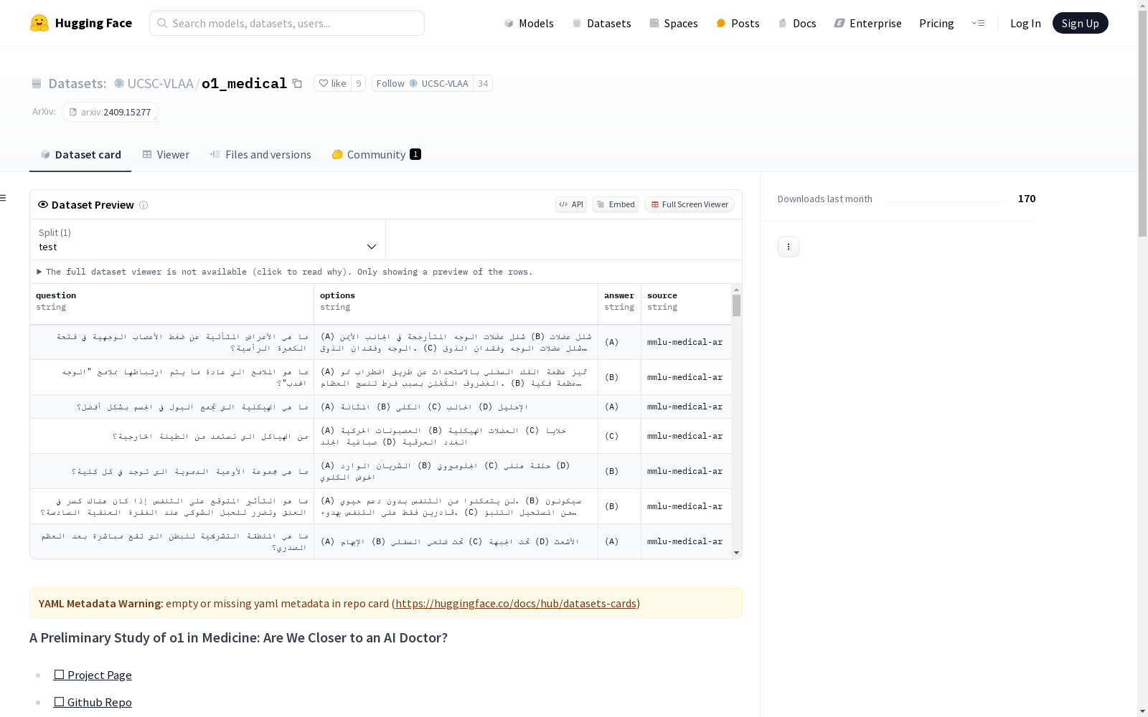This screenshot has width=1148, height=717.
Task: Click the page vertical scrollbar thumb
Action: pos(1142,122)
